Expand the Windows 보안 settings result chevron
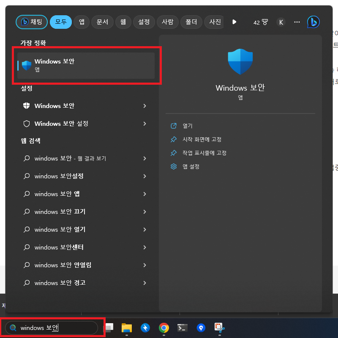338x338 pixels. pos(144,106)
